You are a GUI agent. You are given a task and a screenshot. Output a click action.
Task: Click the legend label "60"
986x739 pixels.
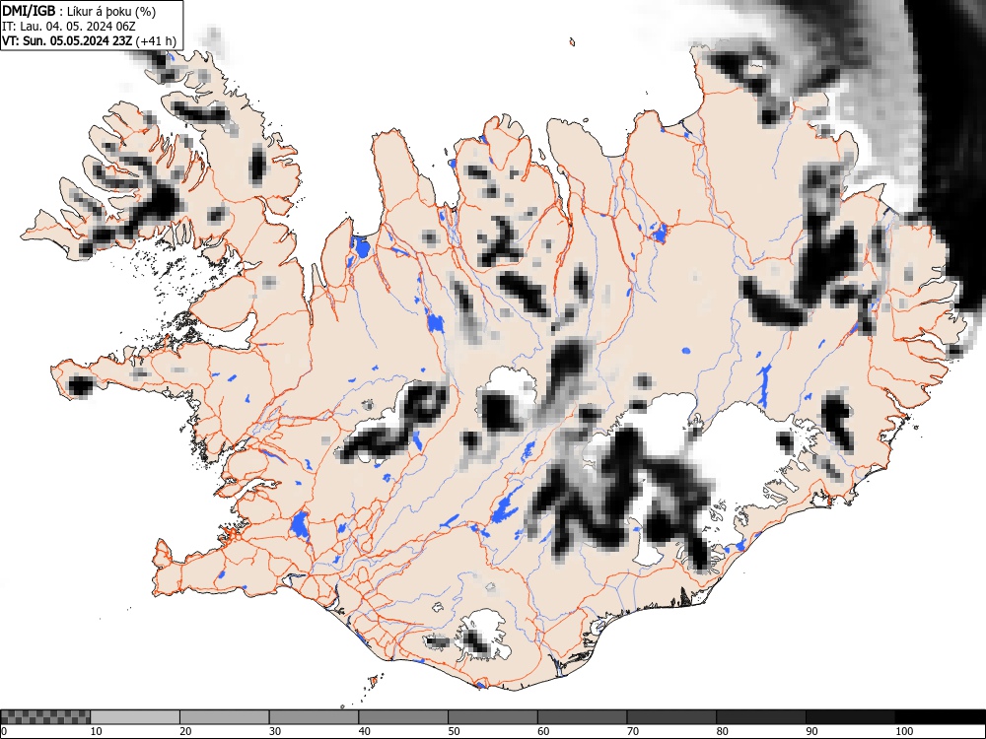coord(543,731)
